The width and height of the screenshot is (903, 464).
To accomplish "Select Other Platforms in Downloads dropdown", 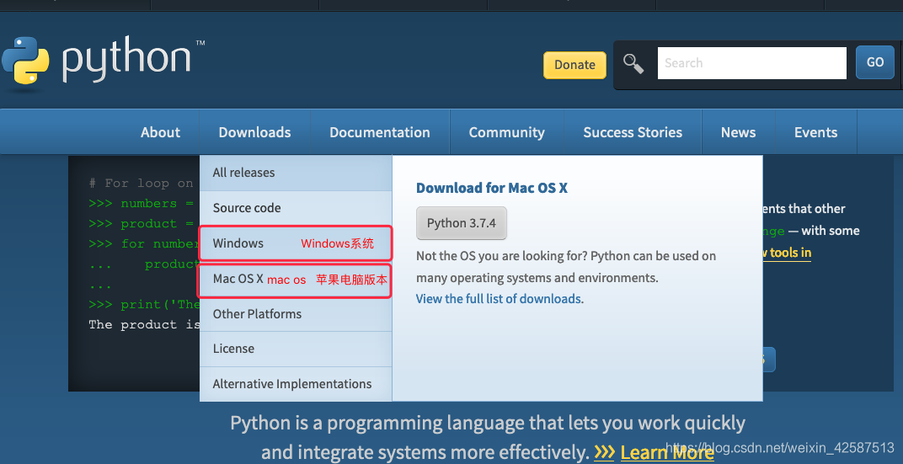I will pyautogui.click(x=296, y=314).
